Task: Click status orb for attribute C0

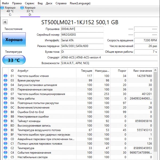Action: pyautogui.click(x=5, y=139)
